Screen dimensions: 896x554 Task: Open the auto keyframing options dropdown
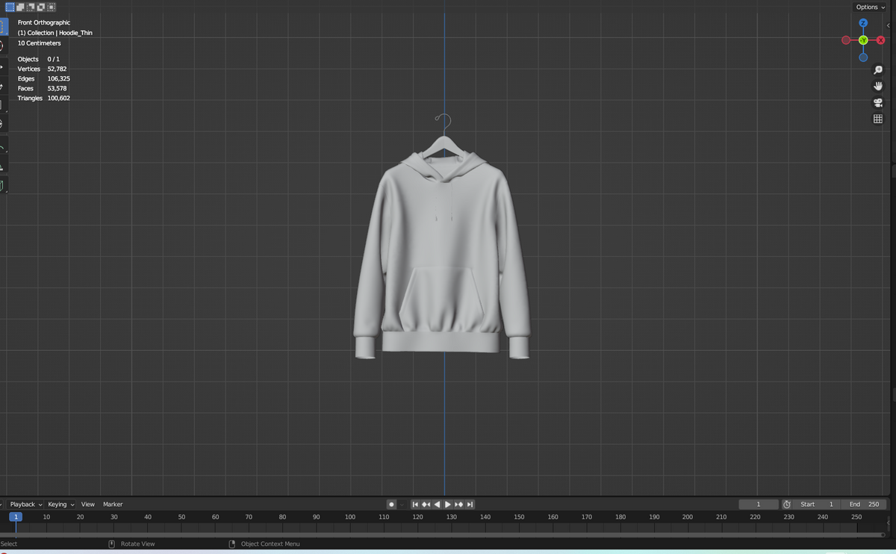(x=402, y=505)
